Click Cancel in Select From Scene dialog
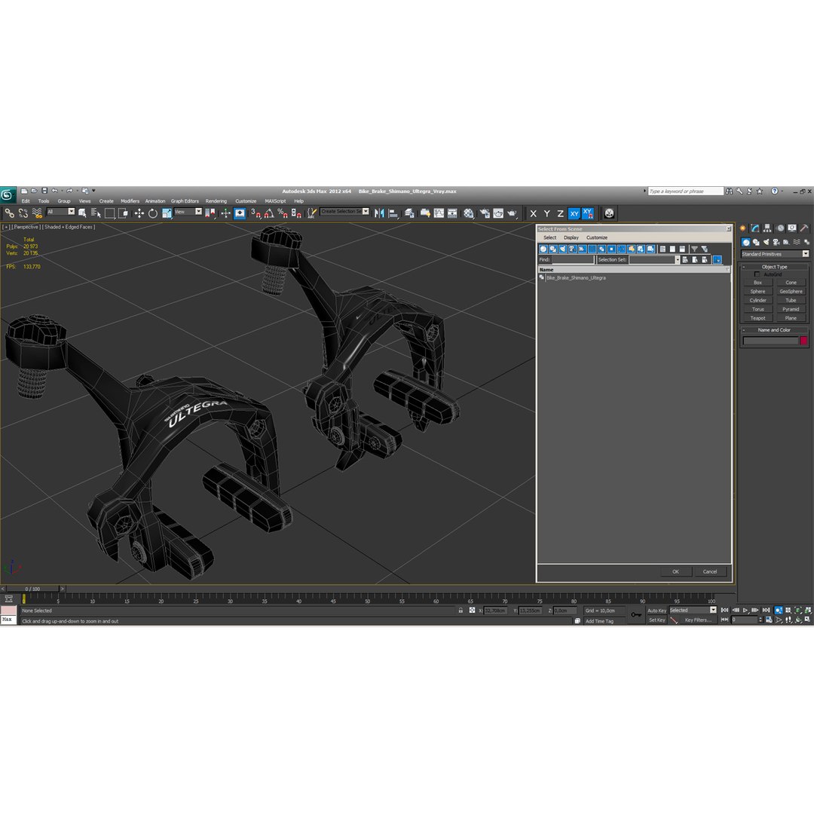 (x=710, y=571)
